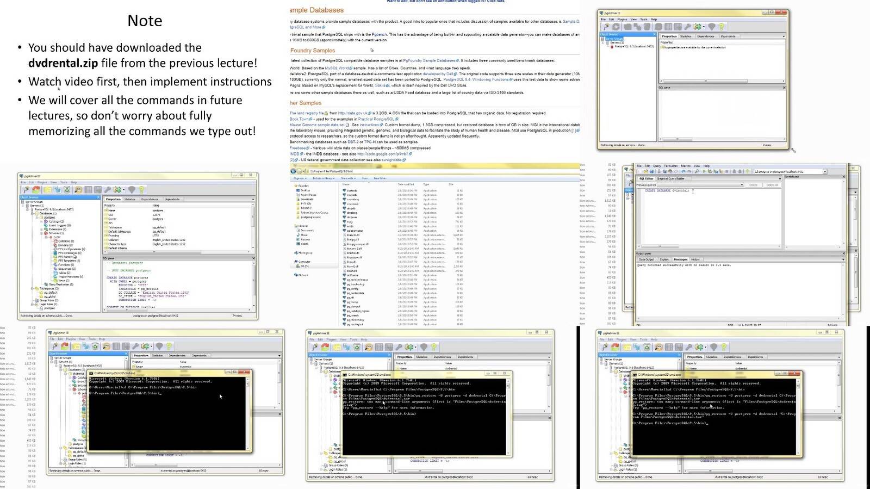The height and width of the screenshot is (489, 870).
Task: Select Data Output tab in Query window
Action: (x=646, y=259)
